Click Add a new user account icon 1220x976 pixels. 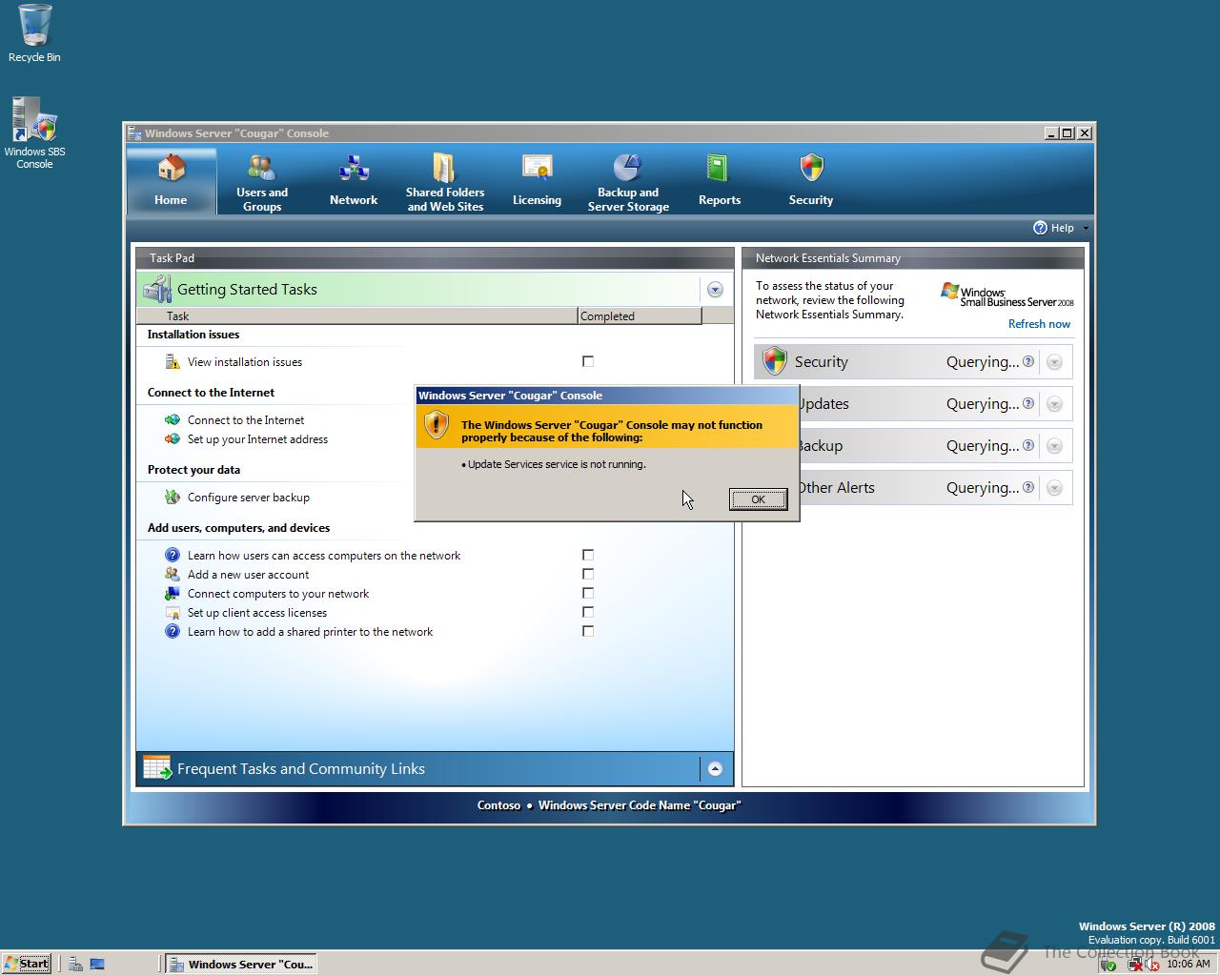(x=173, y=574)
